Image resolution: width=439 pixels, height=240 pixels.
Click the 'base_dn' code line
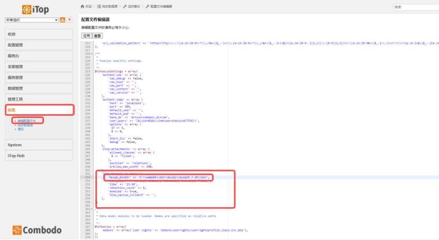click(139, 117)
